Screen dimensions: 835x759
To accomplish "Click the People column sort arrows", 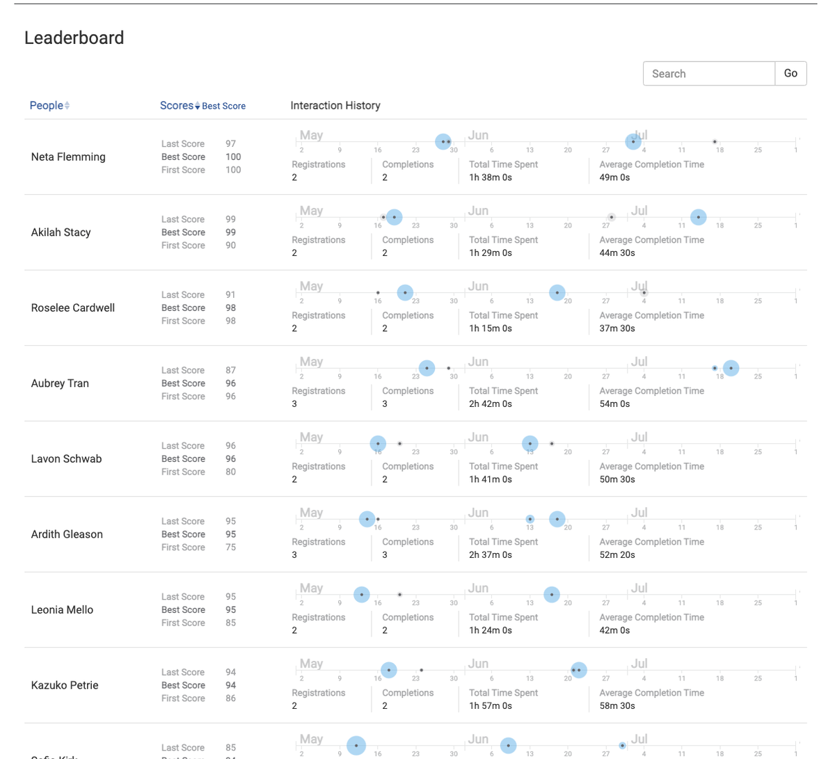I will (x=66, y=105).
